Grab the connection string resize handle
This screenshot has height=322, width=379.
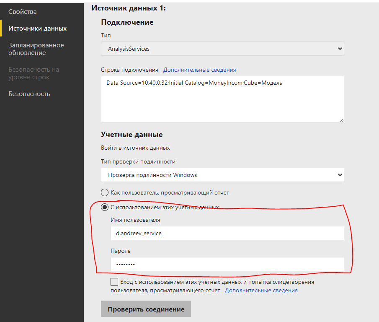point(342,120)
